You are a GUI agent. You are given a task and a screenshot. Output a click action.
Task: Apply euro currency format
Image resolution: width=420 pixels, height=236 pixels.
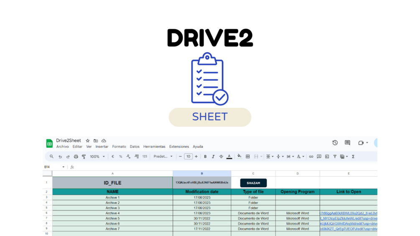pos(113,157)
